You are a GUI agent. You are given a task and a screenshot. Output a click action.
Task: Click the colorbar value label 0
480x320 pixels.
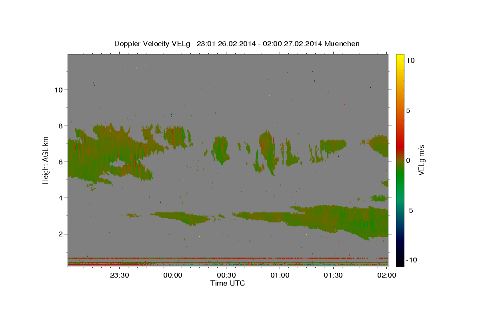pos(408,160)
